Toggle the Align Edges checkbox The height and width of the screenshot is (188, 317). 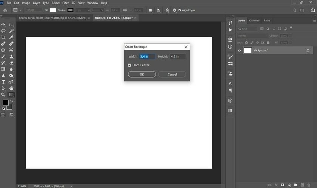click(x=180, y=10)
